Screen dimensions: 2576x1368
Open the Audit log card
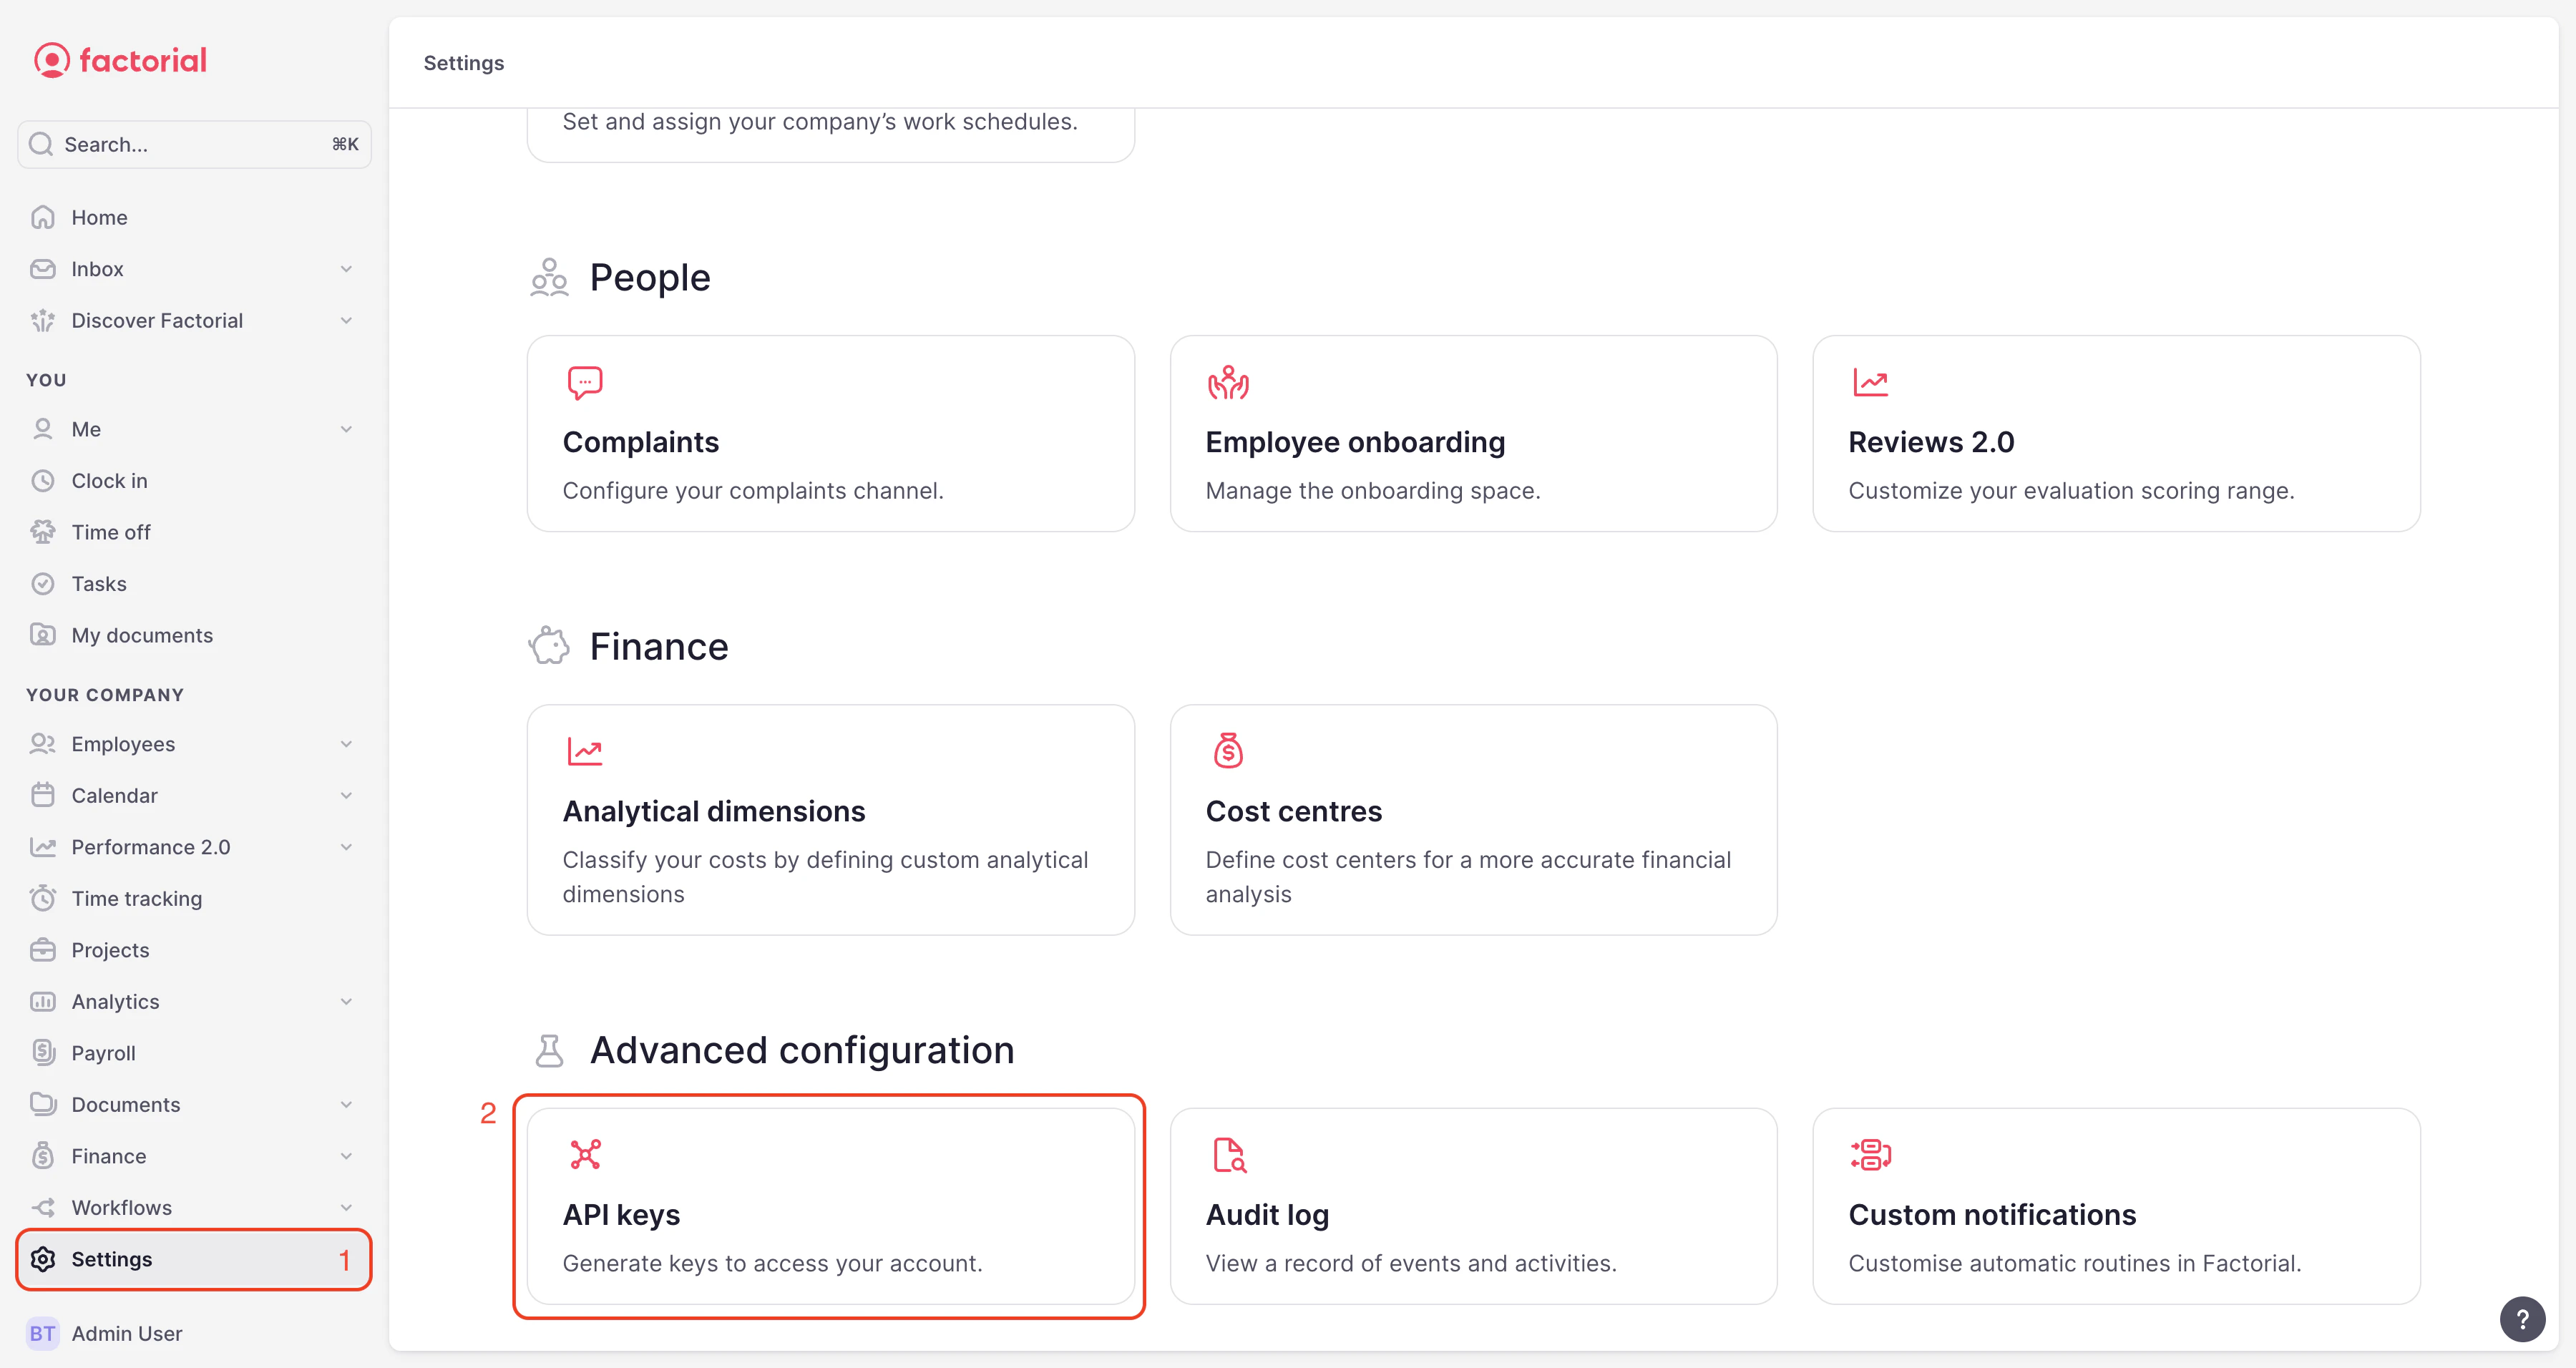coord(1473,1207)
